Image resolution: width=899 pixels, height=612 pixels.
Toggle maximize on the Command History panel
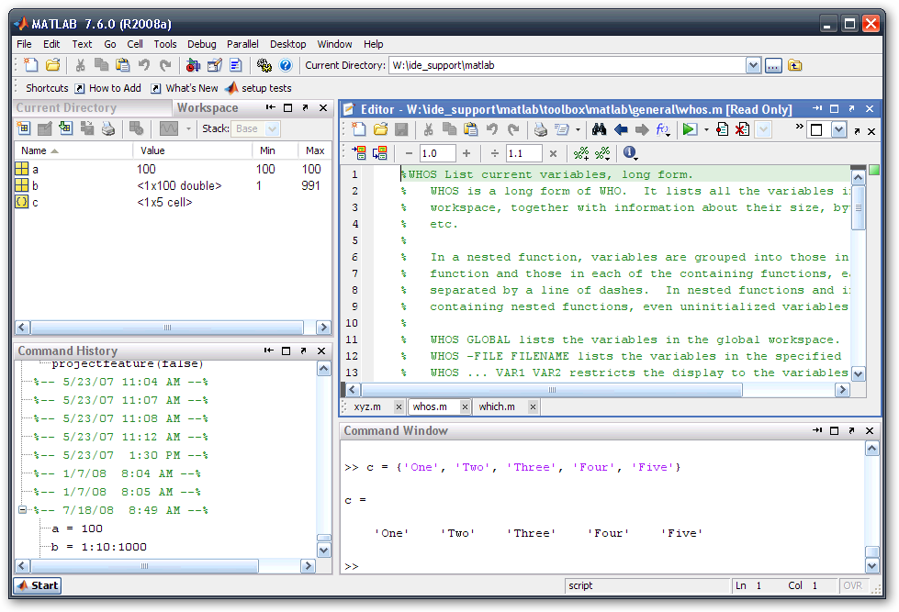[287, 351]
